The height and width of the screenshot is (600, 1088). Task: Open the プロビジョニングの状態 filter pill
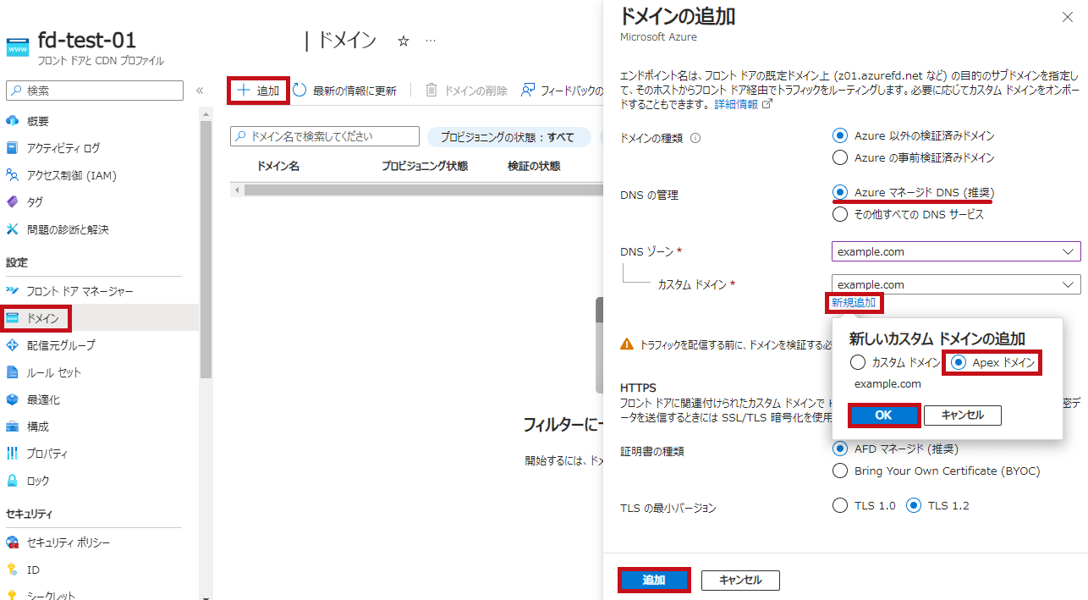click(x=508, y=137)
